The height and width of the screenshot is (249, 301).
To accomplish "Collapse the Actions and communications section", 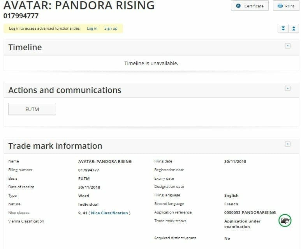I will 287,88.
